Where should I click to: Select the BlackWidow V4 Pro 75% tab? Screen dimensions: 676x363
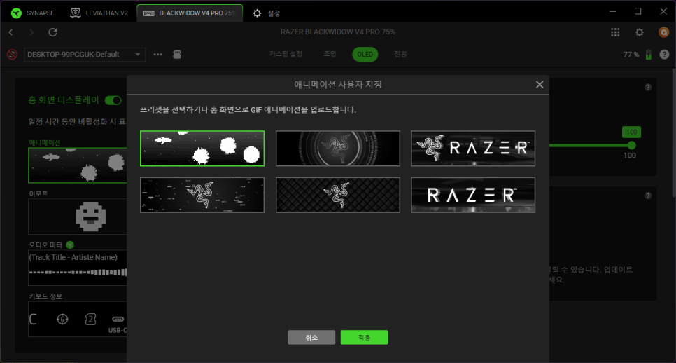(x=190, y=13)
